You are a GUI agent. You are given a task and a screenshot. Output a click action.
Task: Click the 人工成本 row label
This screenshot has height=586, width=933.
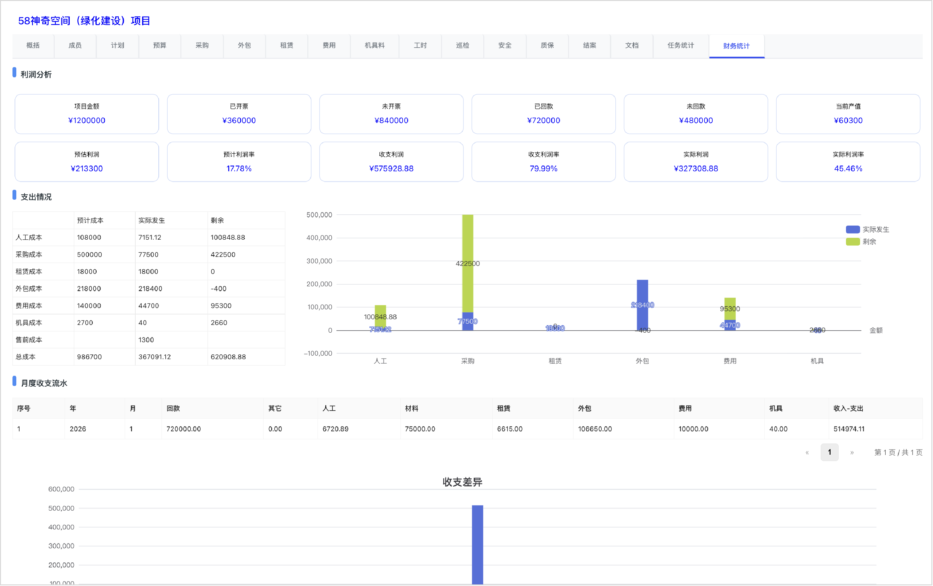tap(29, 238)
